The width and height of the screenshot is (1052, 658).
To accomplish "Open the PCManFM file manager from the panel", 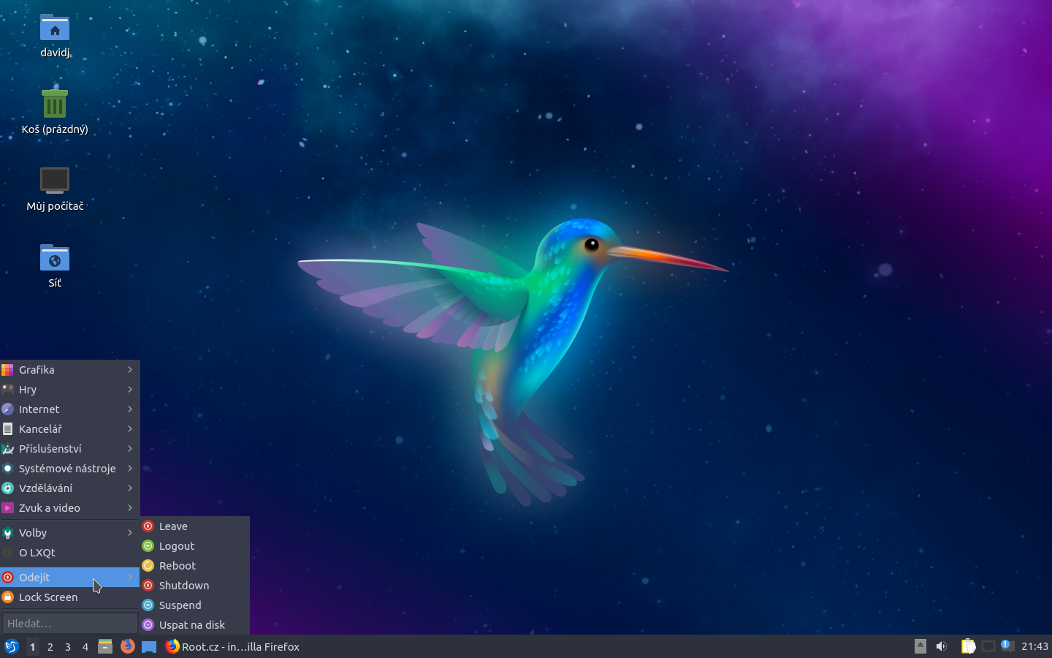I will tap(105, 647).
